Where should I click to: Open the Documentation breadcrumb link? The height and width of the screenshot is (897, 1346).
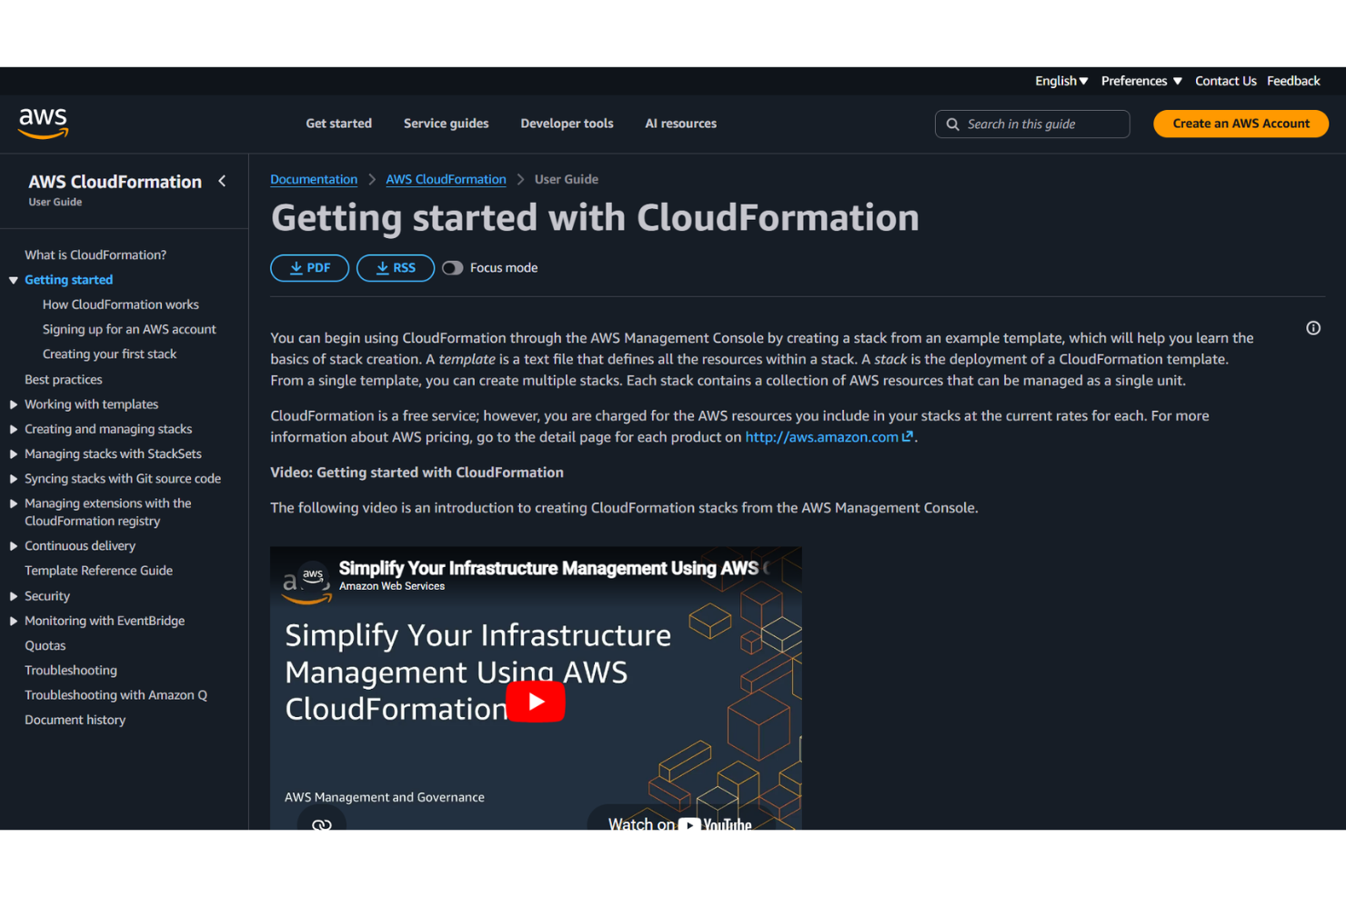coord(314,179)
